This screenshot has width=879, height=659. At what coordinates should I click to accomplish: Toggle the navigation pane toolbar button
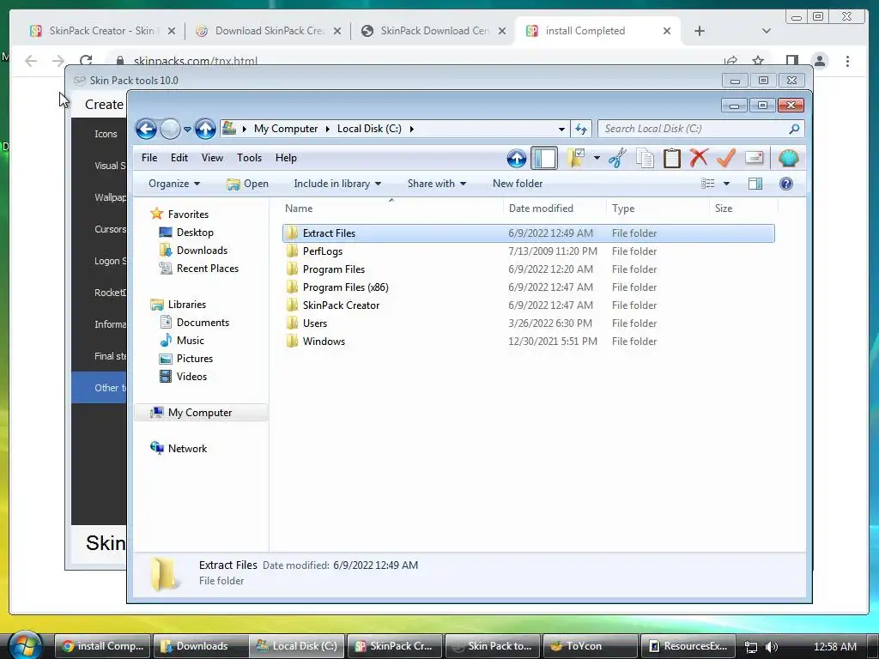(543, 159)
